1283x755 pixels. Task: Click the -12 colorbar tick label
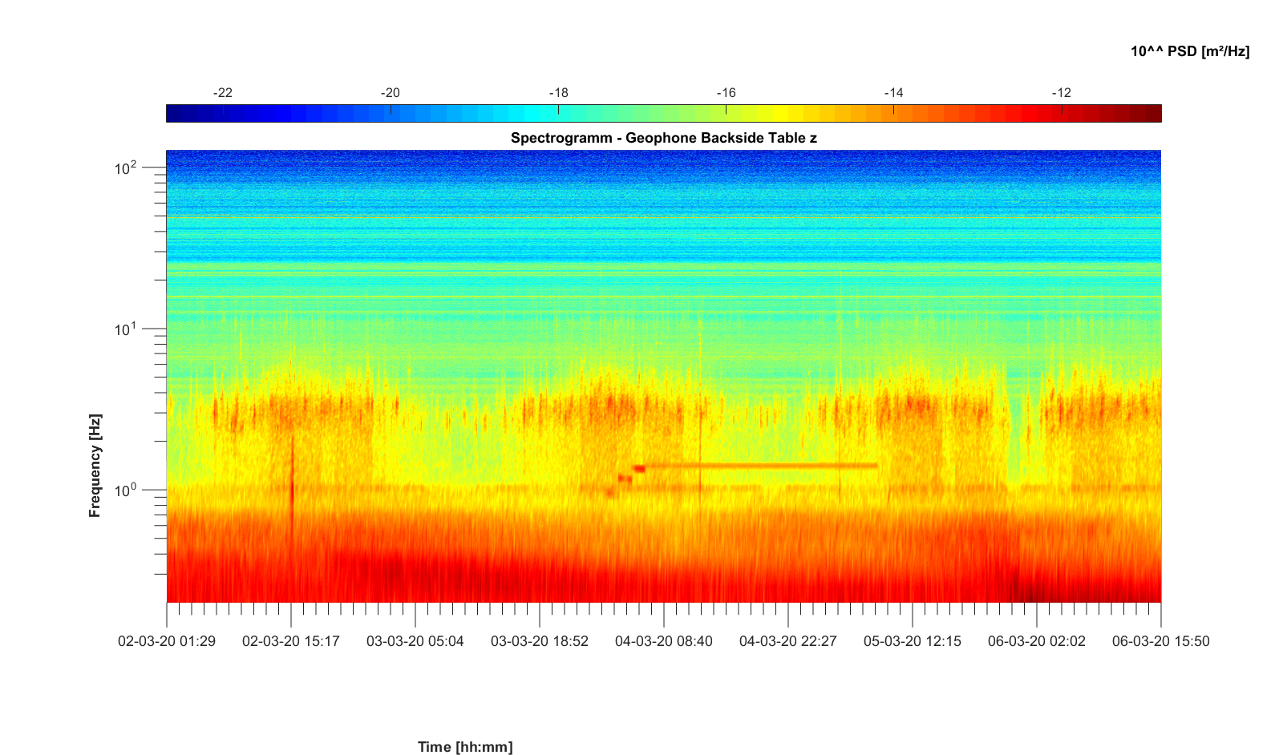[1061, 93]
